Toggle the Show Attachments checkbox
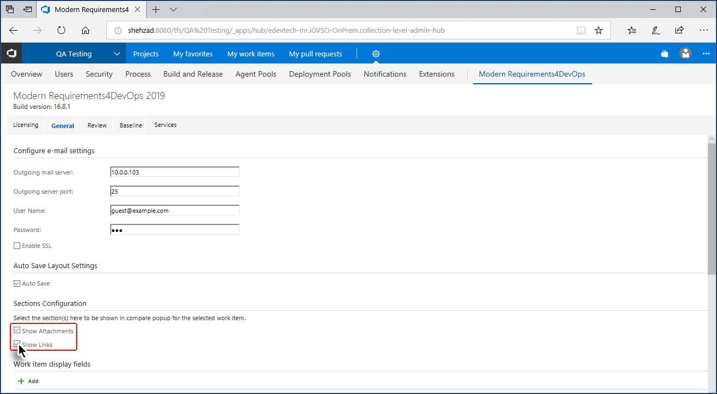The image size is (717, 394). coord(17,331)
